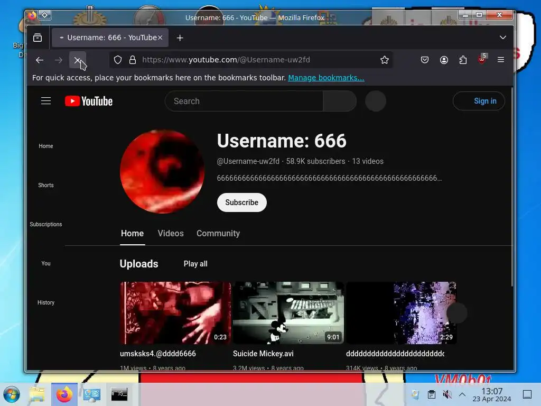Expand the 6666... channel description

[x=330, y=178]
